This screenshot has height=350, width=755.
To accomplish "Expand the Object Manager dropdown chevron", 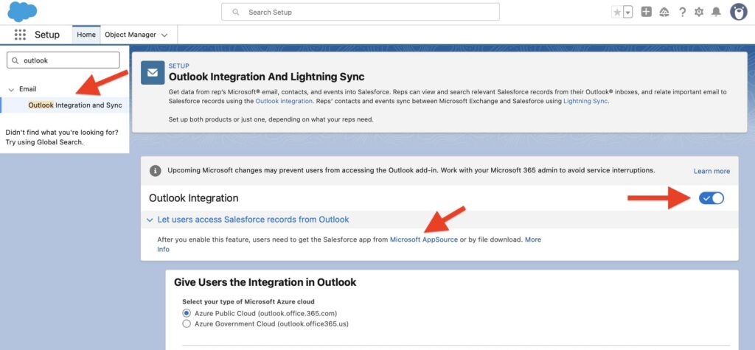I will 164,35.
